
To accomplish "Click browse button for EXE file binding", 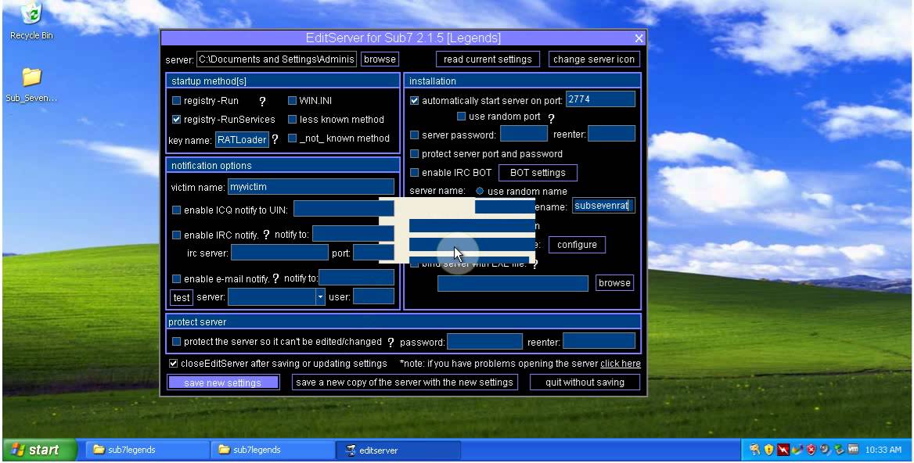I will pyautogui.click(x=614, y=283).
